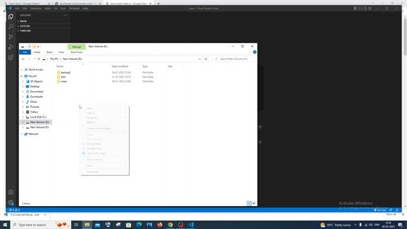
Task: Click This PC in the address breadcrumb
Action: tap(54, 59)
